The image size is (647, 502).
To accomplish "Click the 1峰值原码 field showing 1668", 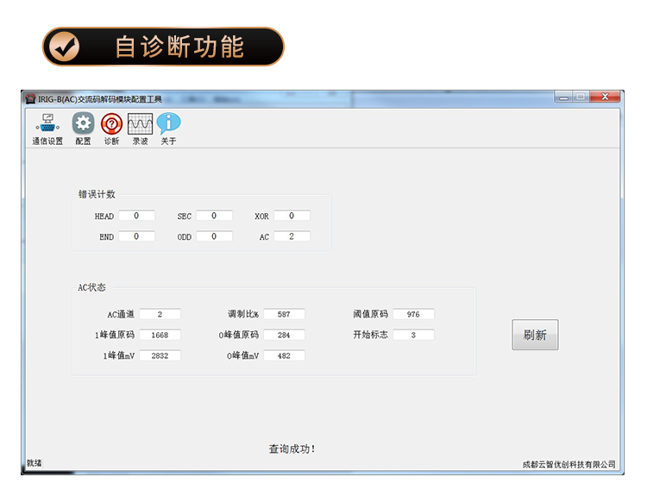I will (160, 335).
